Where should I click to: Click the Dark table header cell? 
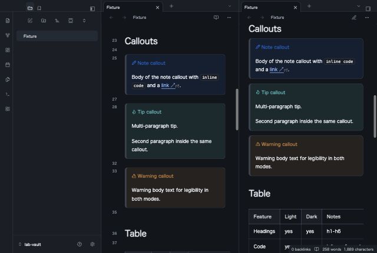(x=312, y=217)
